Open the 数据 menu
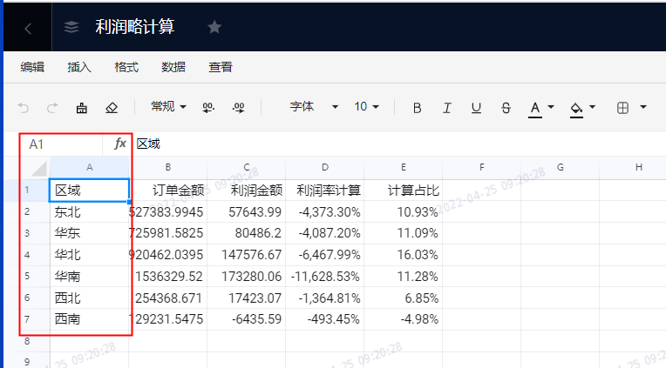This screenshot has width=666, height=368. coord(173,67)
